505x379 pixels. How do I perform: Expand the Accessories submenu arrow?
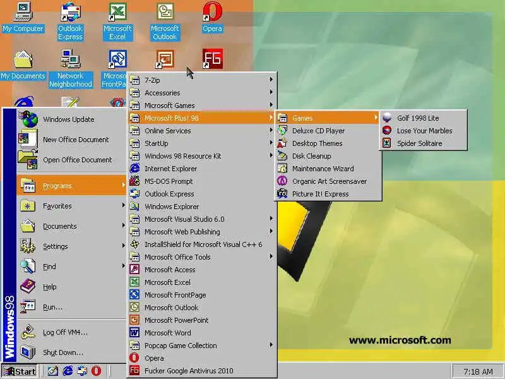[271, 92]
